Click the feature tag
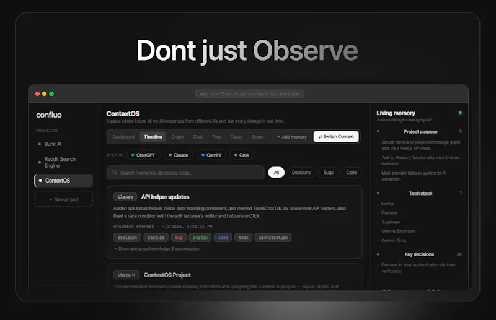The height and width of the screenshot is (320, 496). [x=156, y=238]
